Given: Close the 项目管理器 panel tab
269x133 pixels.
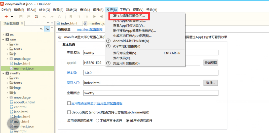Looking at the screenshot, I should click(x=22, y=23).
